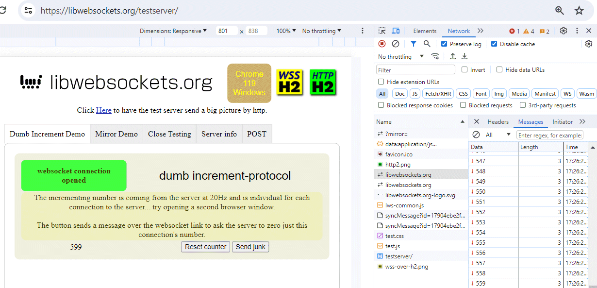Select the wss-over-h2.png request
This screenshot has width=597, height=288.
421,266
